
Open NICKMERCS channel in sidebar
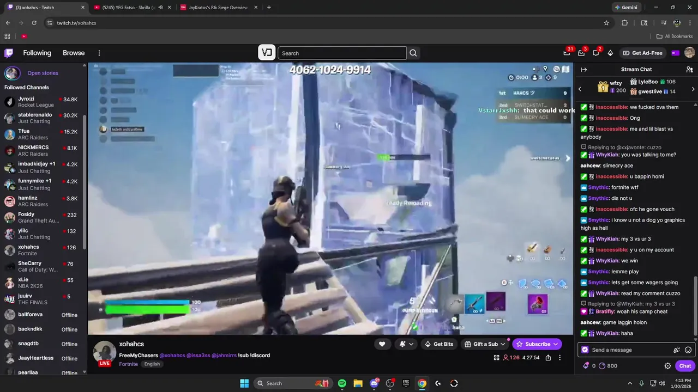pos(41,151)
